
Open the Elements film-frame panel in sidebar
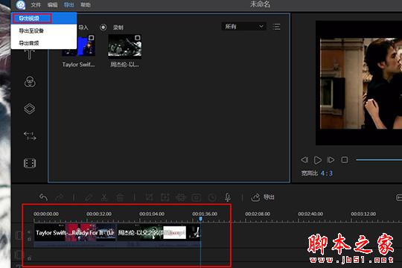30,163
